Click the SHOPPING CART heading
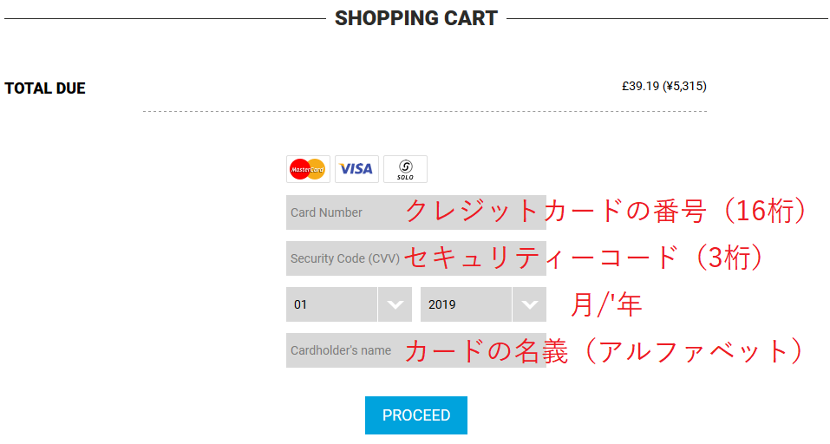Image resolution: width=830 pixels, height=444 pixels. [x=416, y=18]
